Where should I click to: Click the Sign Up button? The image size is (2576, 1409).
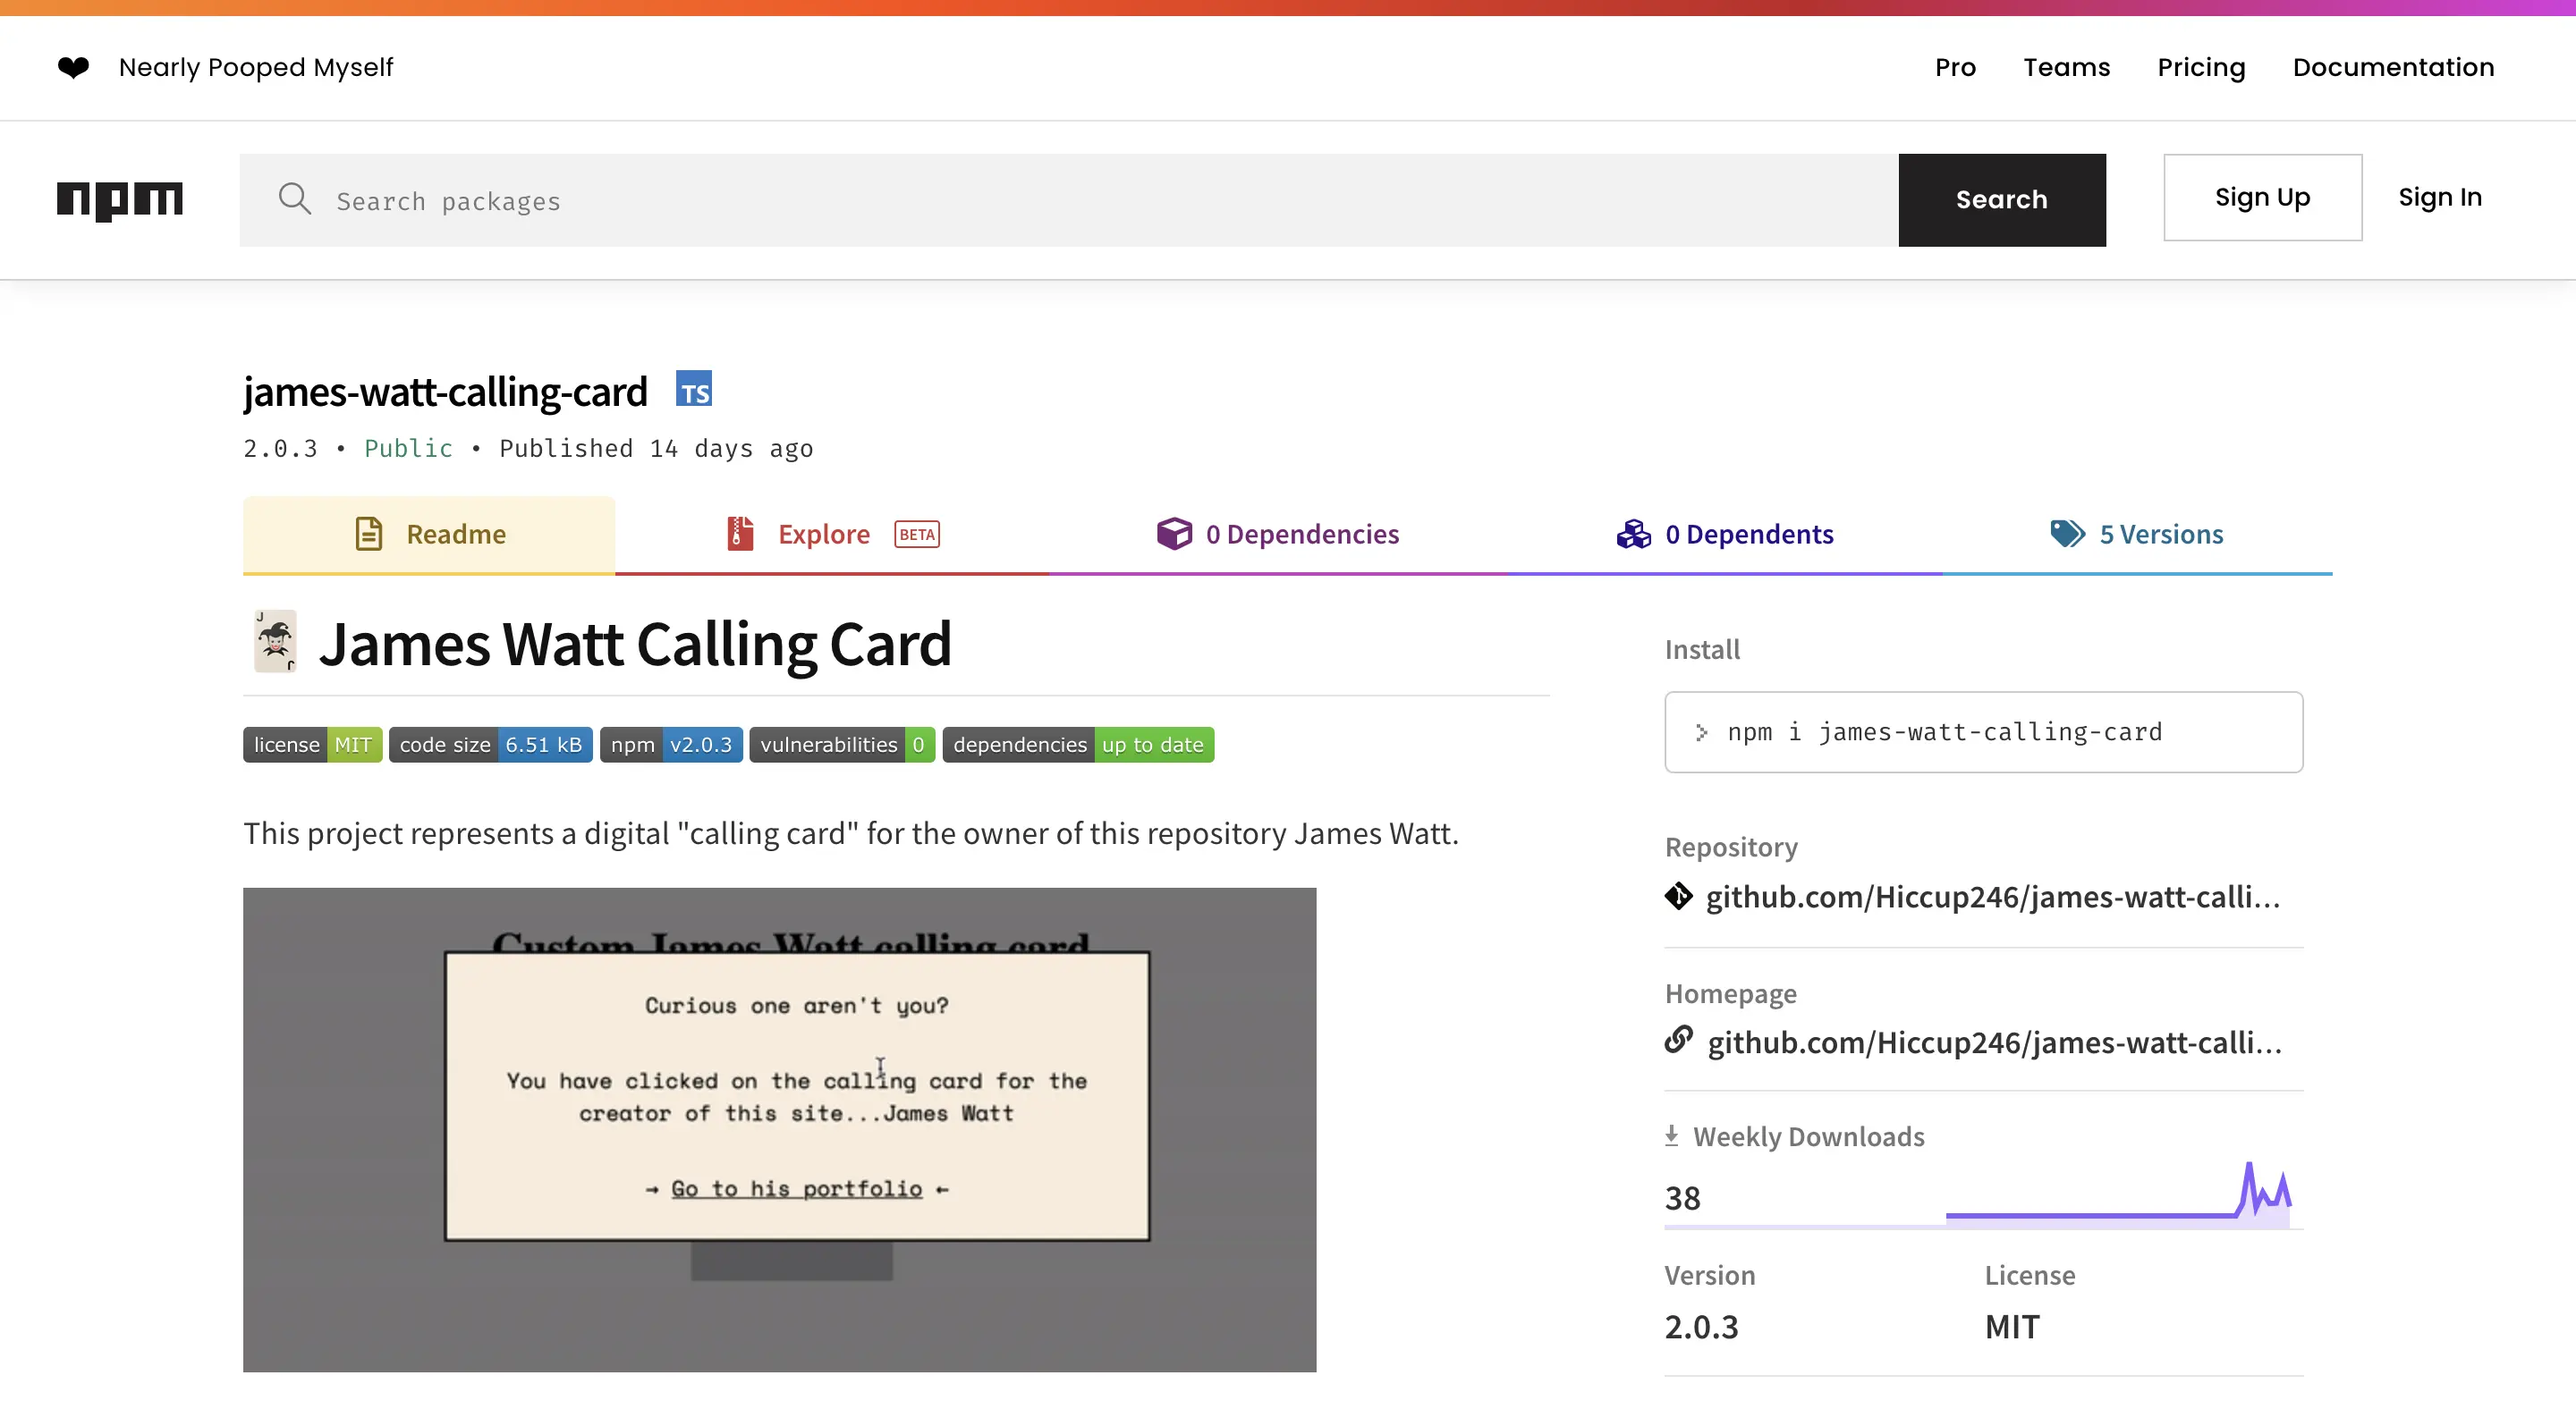click(x=2262, y=197)
